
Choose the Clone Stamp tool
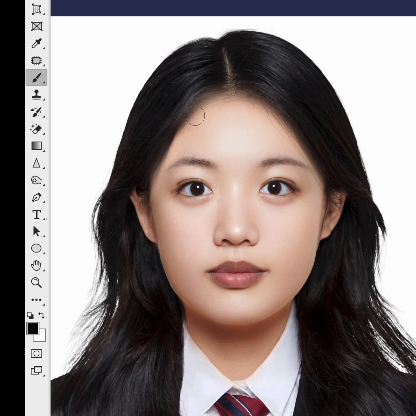pos(36,95)
